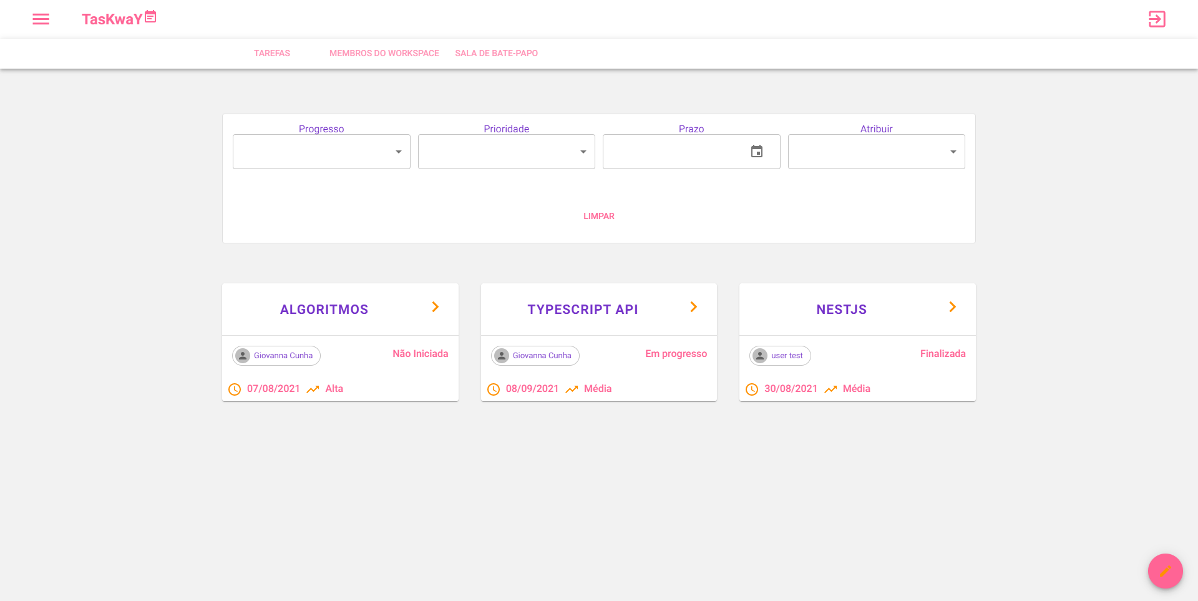The image size is (1198, 601).
Task: Open the Prazo calendar date picker icon
Action: 757,152
